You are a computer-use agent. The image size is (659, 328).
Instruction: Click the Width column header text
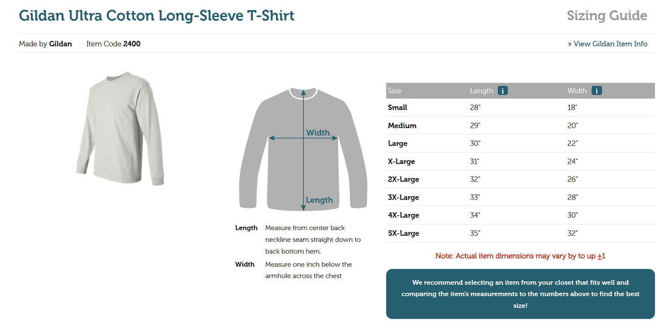(577, 91)
